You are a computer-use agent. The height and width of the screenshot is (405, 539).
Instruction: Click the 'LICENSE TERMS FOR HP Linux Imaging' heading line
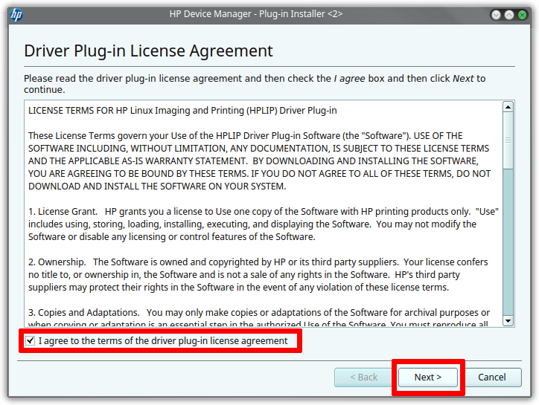(182, 111)
